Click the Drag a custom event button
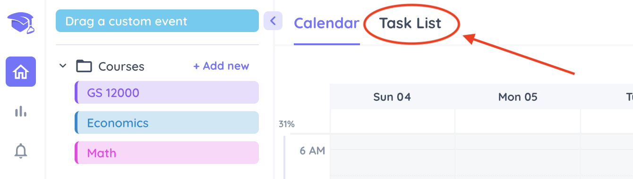The image size is (633, 179). [157, 21]
